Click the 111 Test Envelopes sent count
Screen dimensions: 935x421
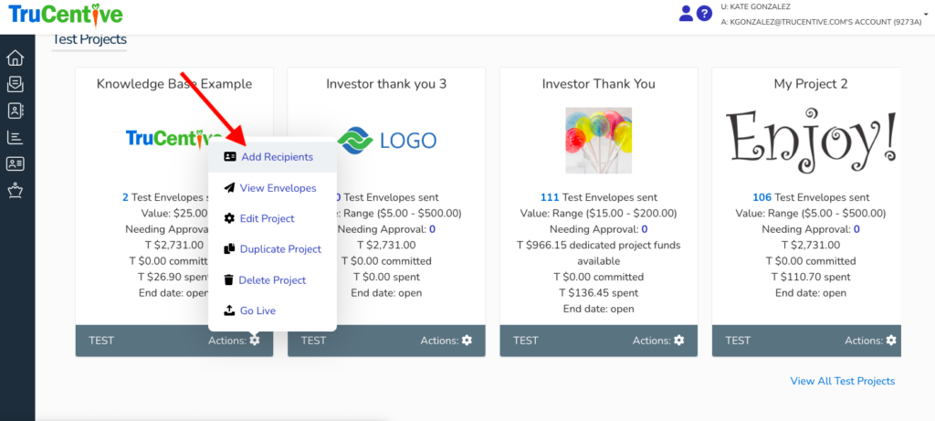click(550, 197)
